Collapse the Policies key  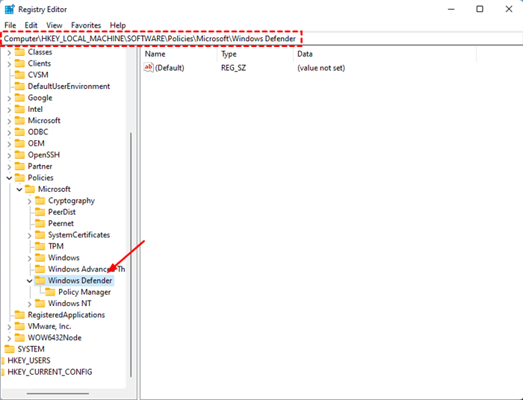9,178
